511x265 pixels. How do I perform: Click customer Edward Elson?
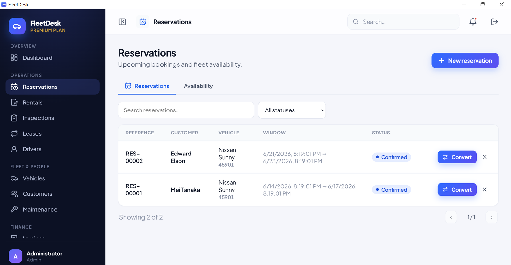pos(181,157)
